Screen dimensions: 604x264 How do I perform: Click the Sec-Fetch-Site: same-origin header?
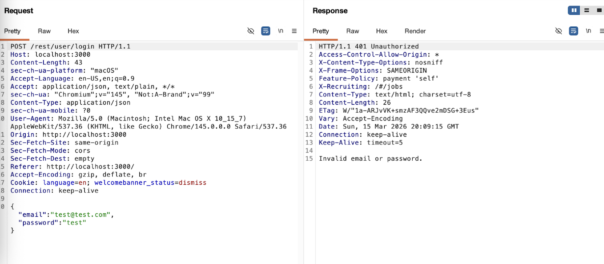[64, 143]
